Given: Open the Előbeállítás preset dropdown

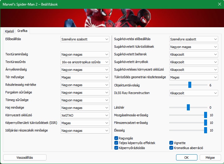Looking at the screenshot, I should coord(85,39).
